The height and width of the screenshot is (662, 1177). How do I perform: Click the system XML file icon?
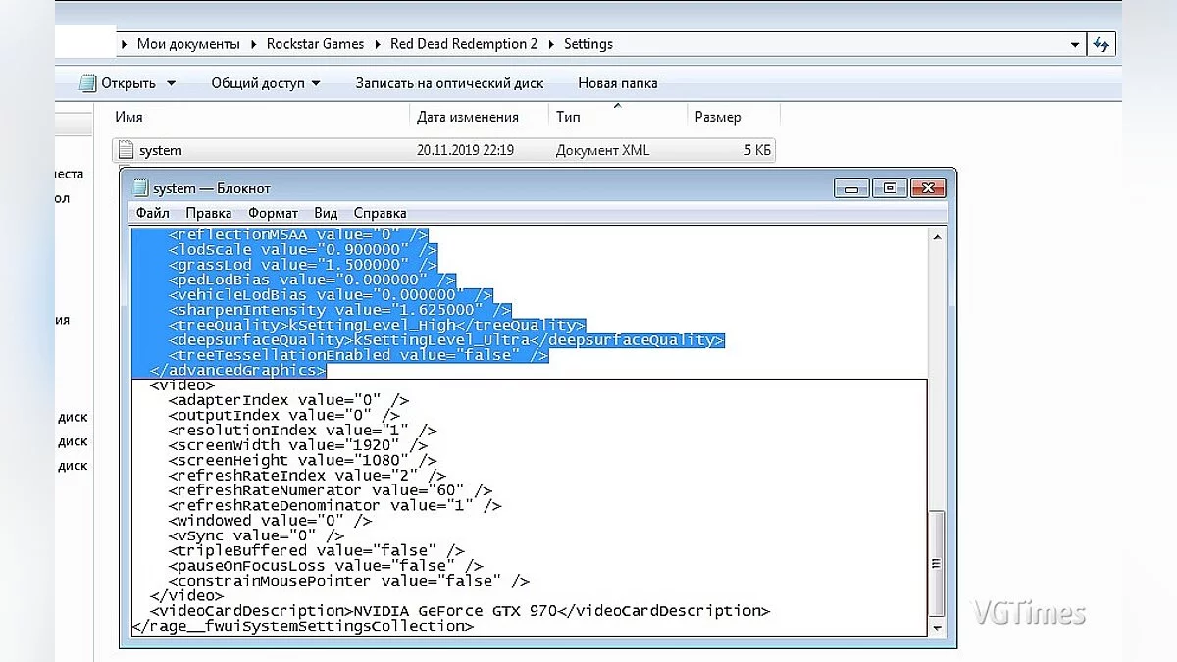pos(126,150)
